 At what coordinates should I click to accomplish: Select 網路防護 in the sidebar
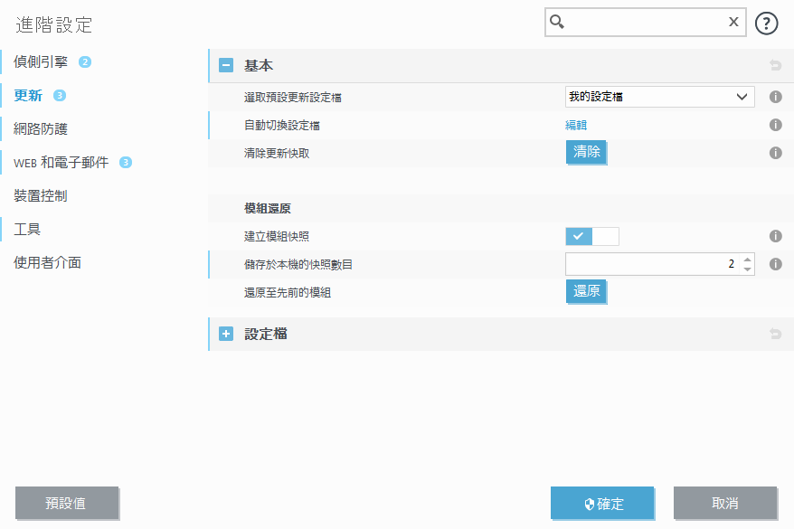point(39,128)
